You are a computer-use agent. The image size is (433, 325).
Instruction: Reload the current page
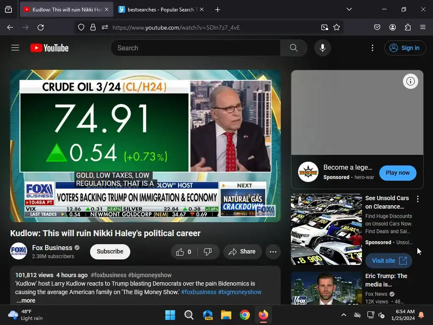[41, 28]
